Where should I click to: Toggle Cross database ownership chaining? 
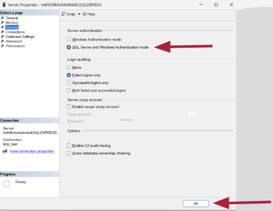pyautogui.click(x=69, y=153)
